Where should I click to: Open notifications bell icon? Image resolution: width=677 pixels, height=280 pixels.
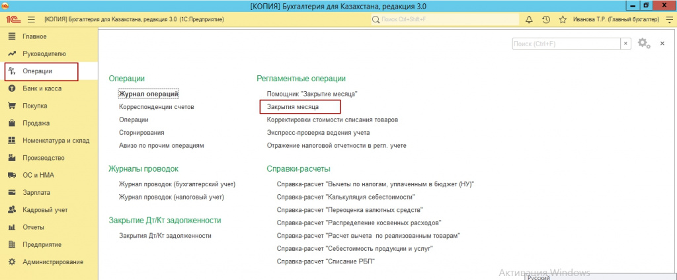(529, 20)
